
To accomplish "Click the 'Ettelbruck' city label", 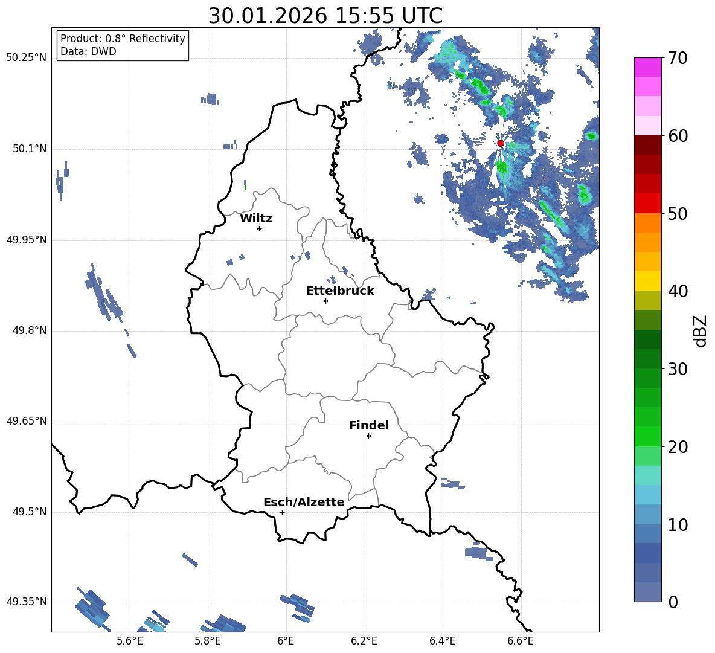I will pyautogui.click(x=340, y=291).
